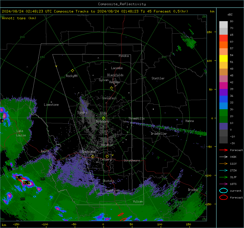Click the 150 tick on the right km axis
The width and height of the screenshot is (244, 228).
(x=209, y=32)
